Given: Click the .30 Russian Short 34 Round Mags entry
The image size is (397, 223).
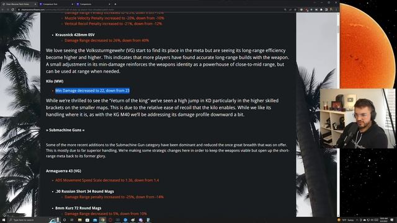Looking at the screenshot, I should [x=84, y=191].
